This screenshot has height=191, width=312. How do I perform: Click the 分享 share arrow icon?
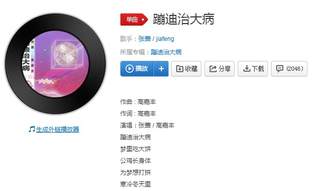click(x=213, y=69)
